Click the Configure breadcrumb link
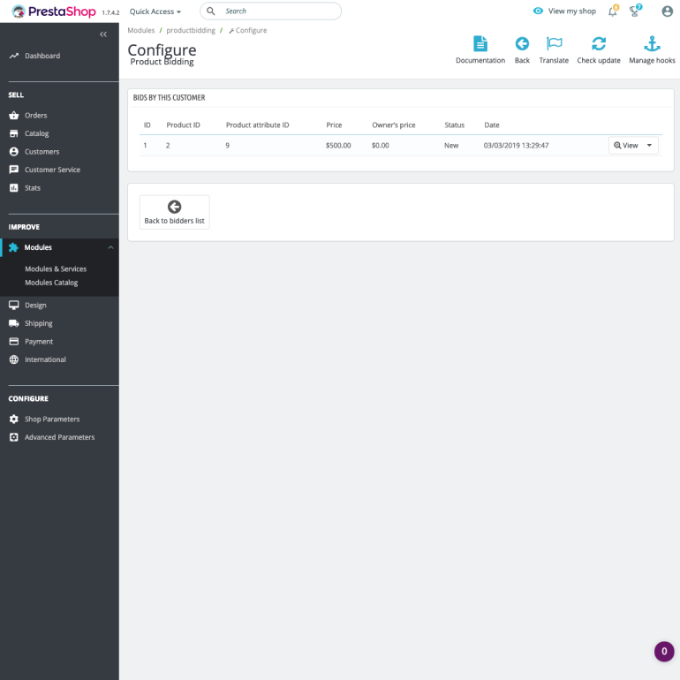Screen dimensions: 680x680 coord(248,30)
